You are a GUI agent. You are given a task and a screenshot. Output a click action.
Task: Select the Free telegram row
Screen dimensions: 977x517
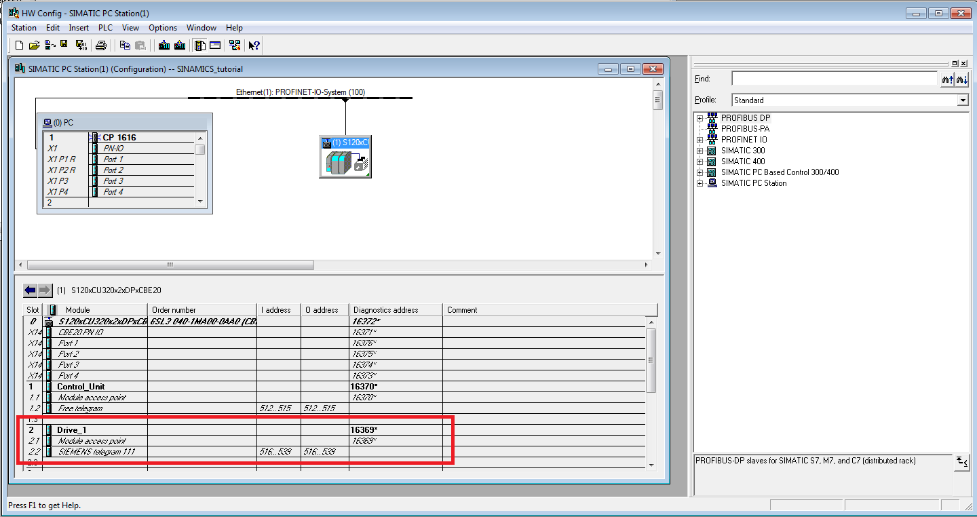[x=336, y=408]
